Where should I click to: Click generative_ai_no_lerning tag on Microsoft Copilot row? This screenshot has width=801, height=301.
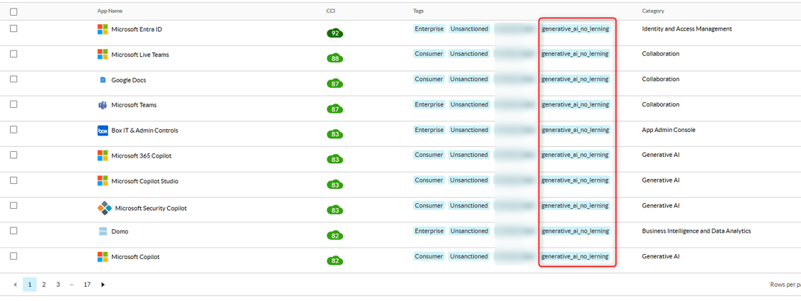tap(575, 256)
